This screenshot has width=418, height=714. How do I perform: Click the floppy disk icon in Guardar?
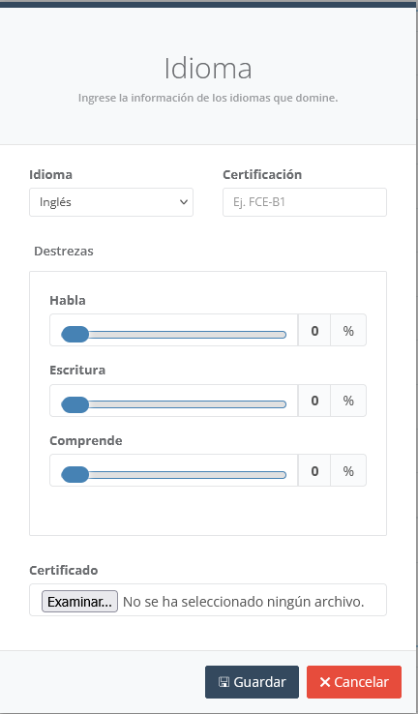click(224, 682)
